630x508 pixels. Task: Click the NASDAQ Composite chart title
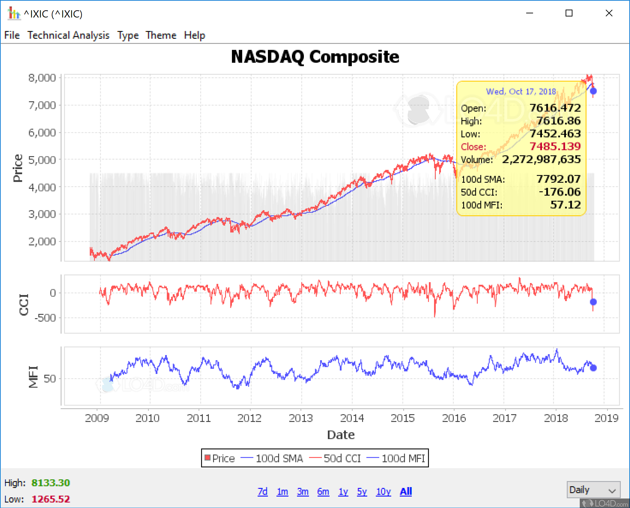[x=315, y=57]
